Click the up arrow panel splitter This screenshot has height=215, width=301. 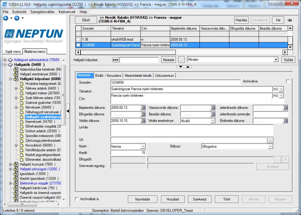(x=188, y=67)
